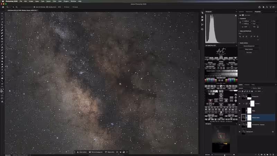
Task: Select the Crop tool
Action: (x=2, y=25)
